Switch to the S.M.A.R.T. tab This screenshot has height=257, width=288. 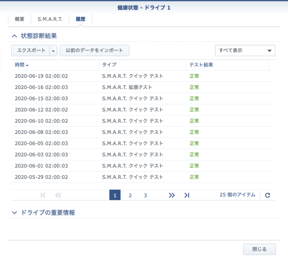50,19
